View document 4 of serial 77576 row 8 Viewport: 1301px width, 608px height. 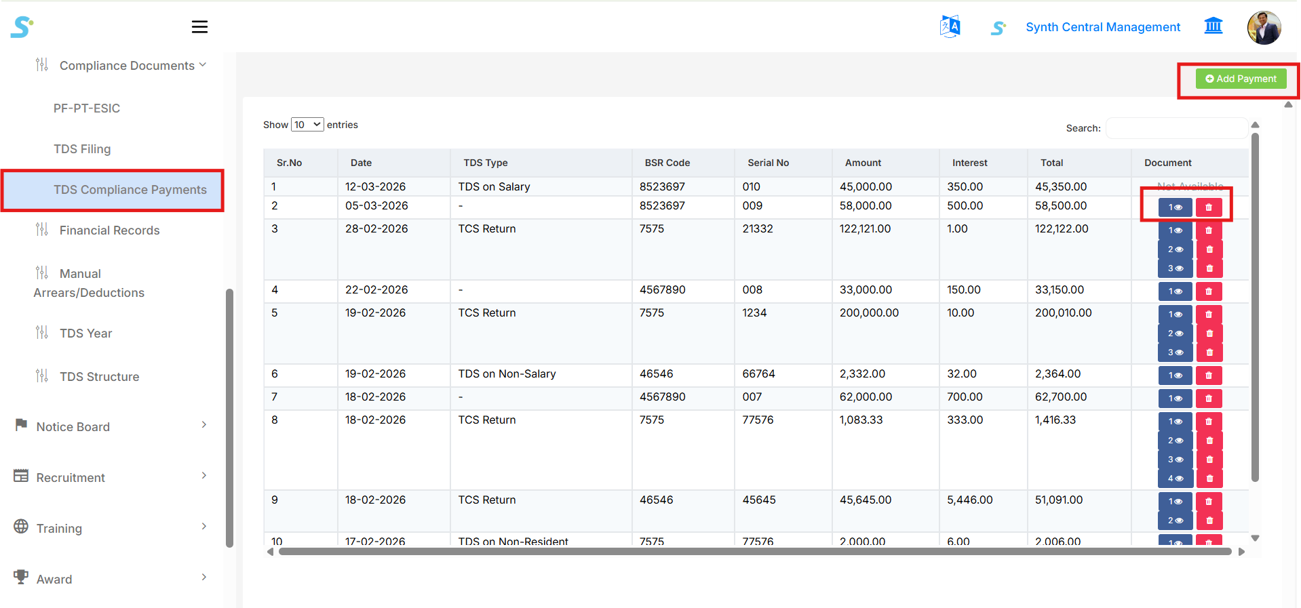tap(1175, 479)
